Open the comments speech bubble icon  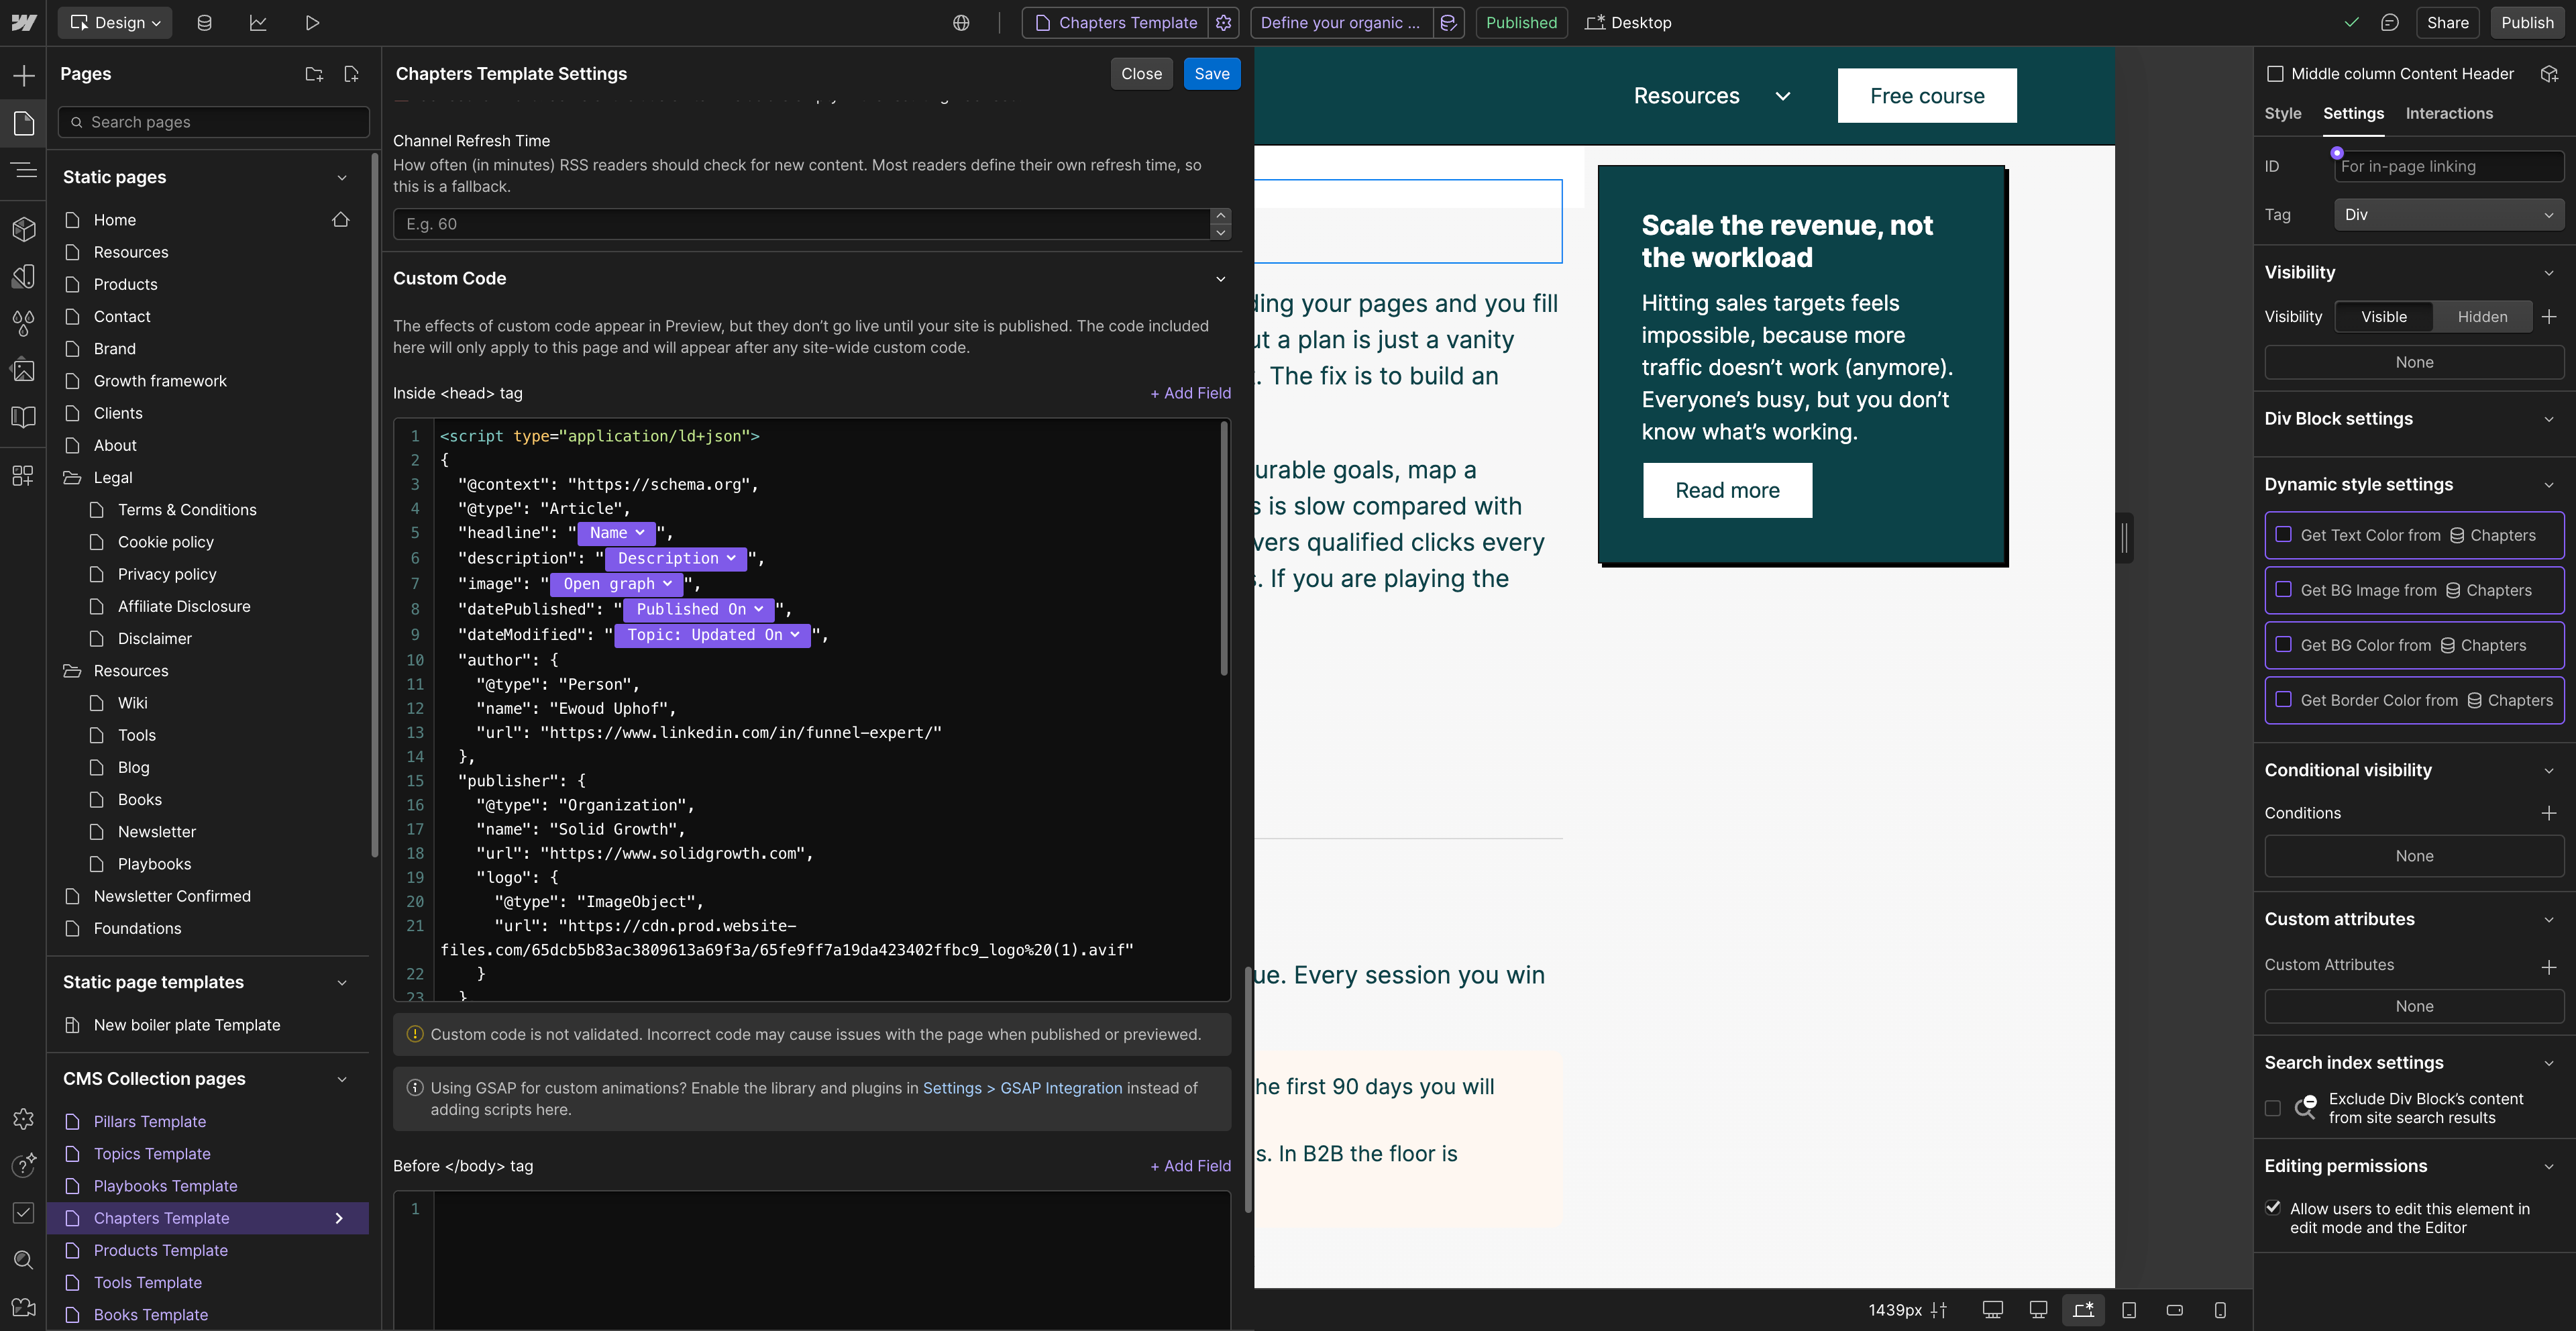(2389, 22)
